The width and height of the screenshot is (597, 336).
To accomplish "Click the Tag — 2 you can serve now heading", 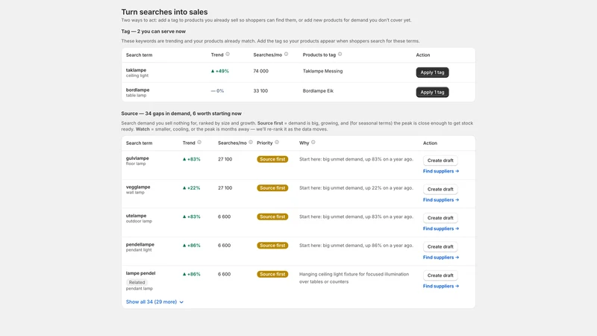I will [x=154, y=31].
